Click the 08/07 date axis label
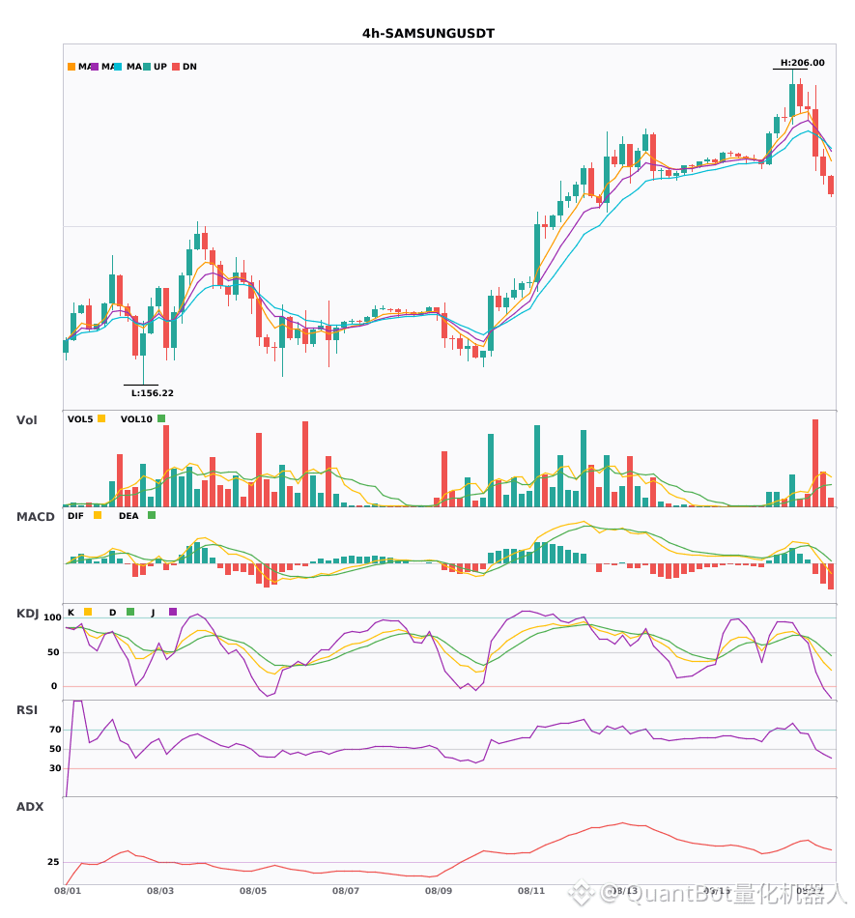 (x=346, y=891)
